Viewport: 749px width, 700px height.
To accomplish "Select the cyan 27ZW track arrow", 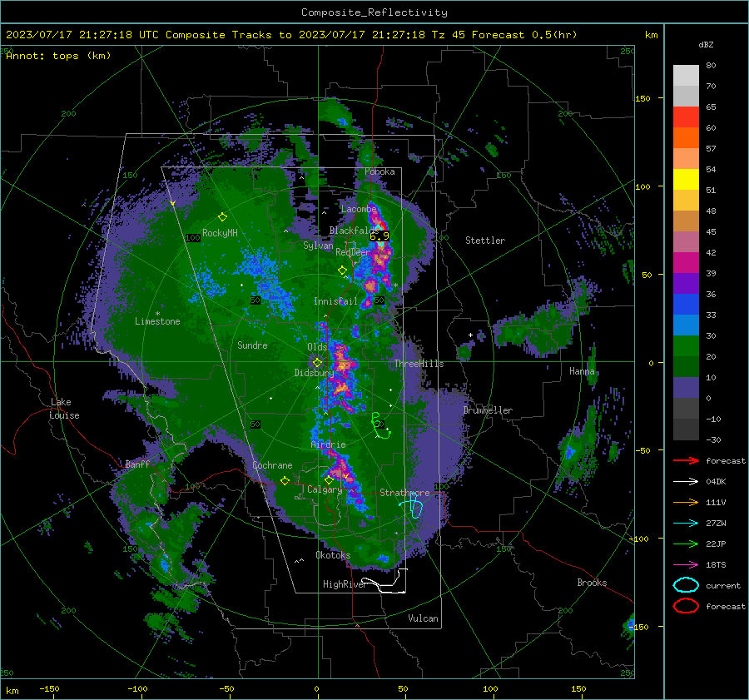I will [686, 524].
